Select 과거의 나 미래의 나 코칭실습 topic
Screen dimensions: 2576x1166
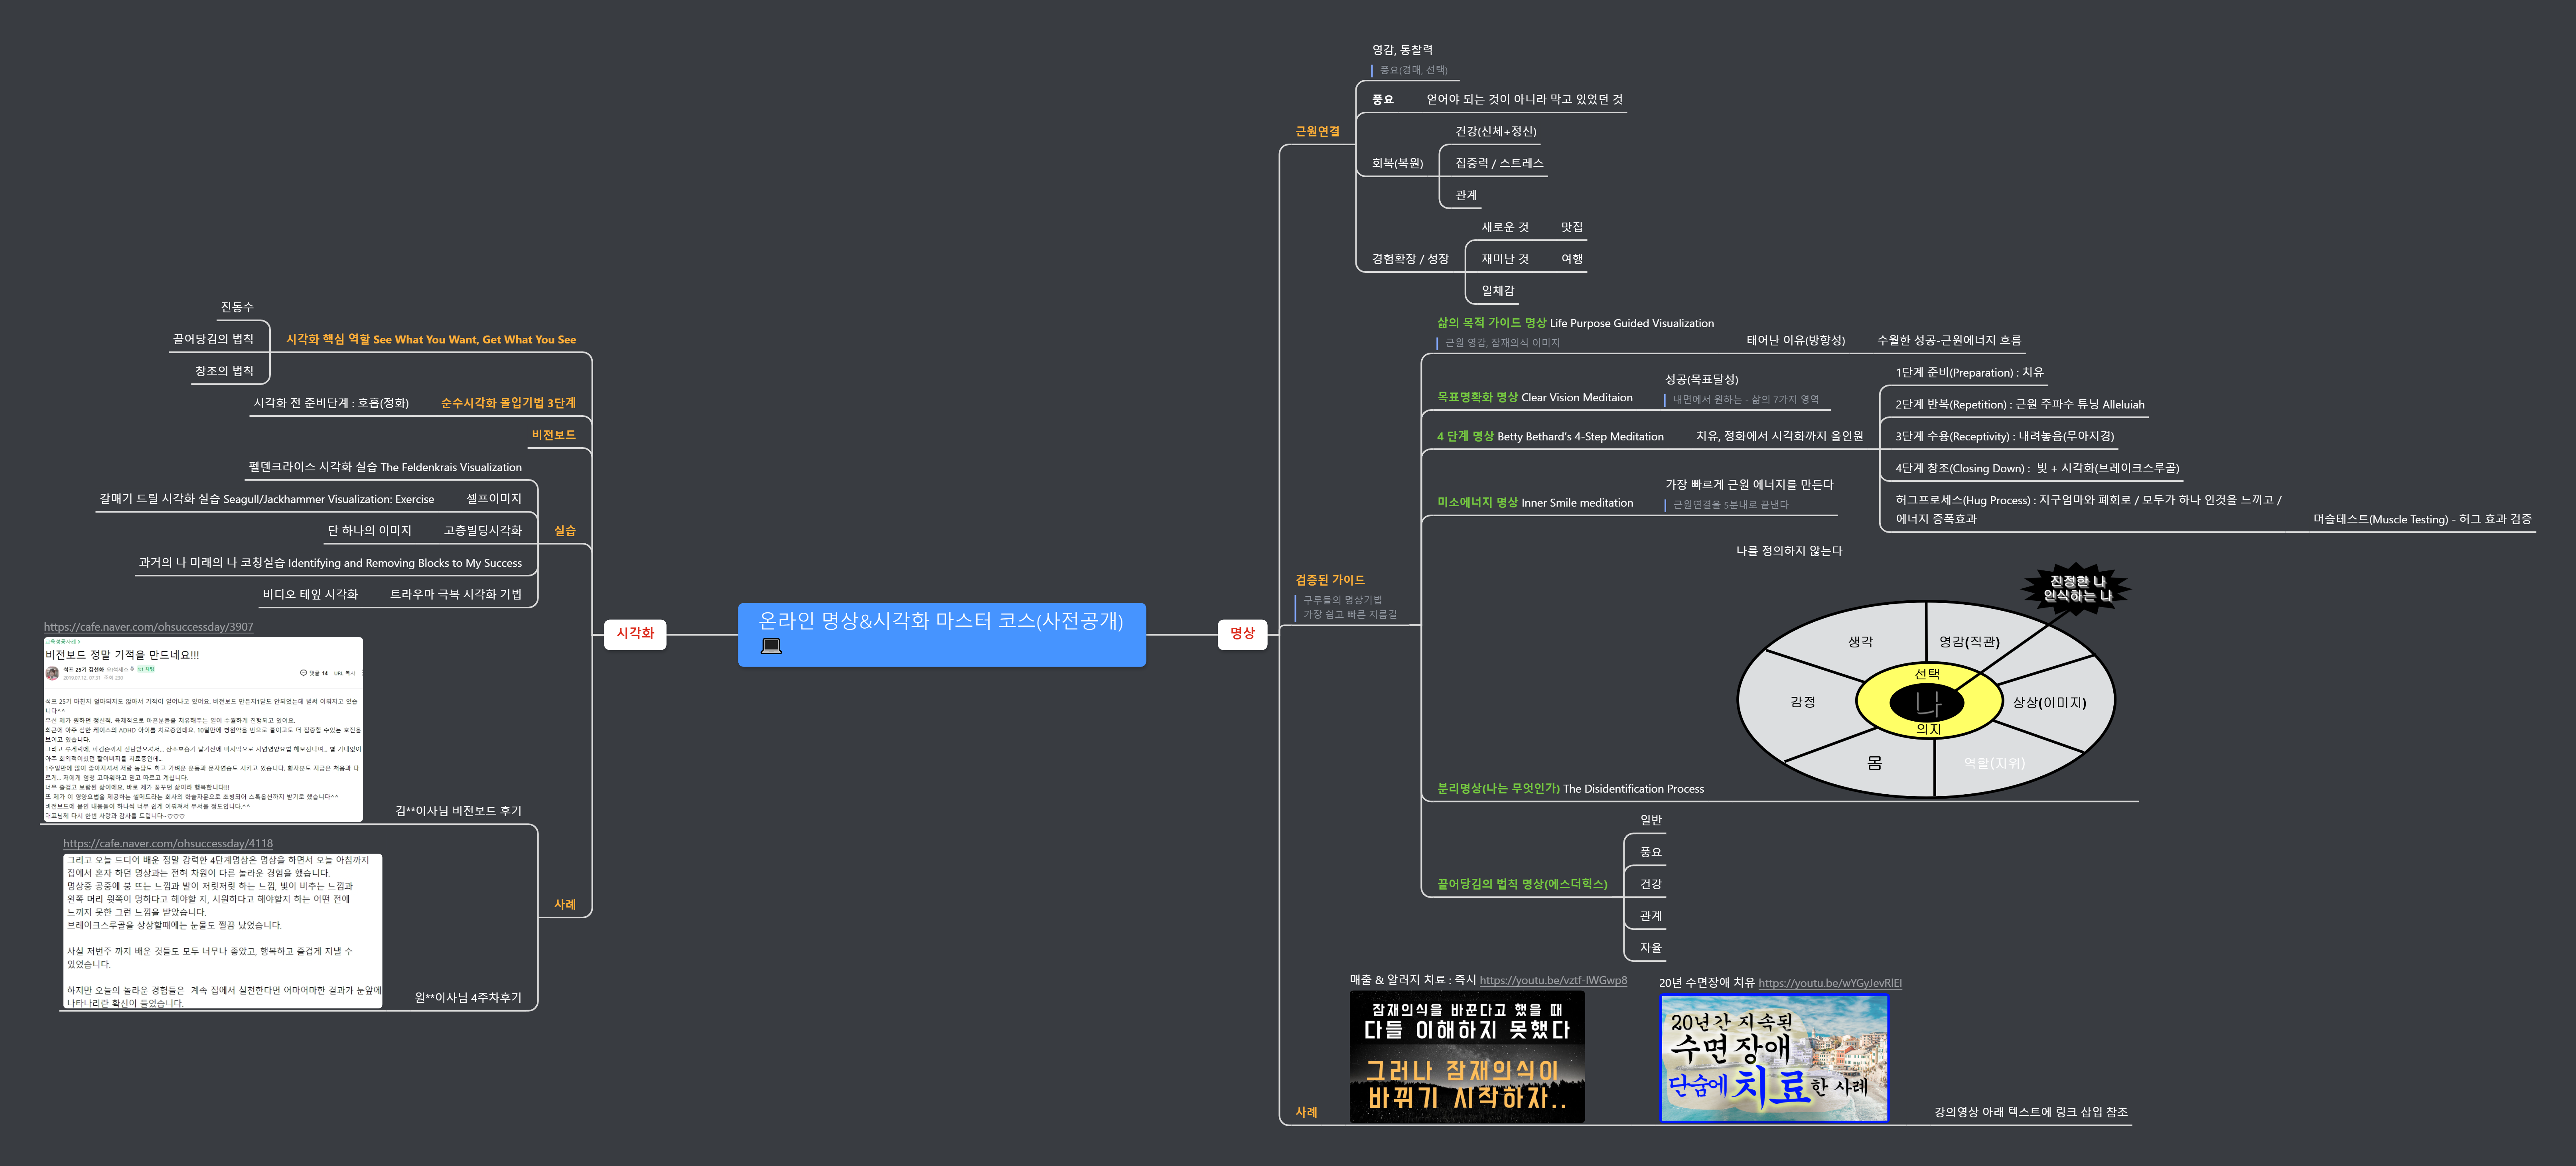tap(330, 563)
